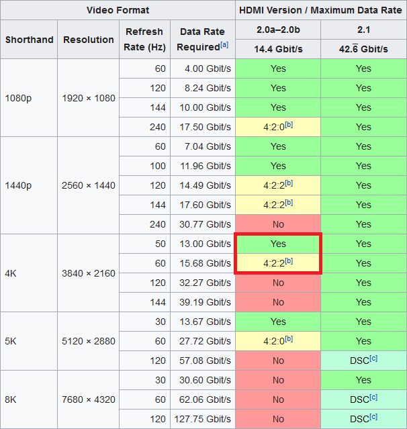
Task: Click the '42.6 Gbit/s' cell
Action: coord(363,49)
